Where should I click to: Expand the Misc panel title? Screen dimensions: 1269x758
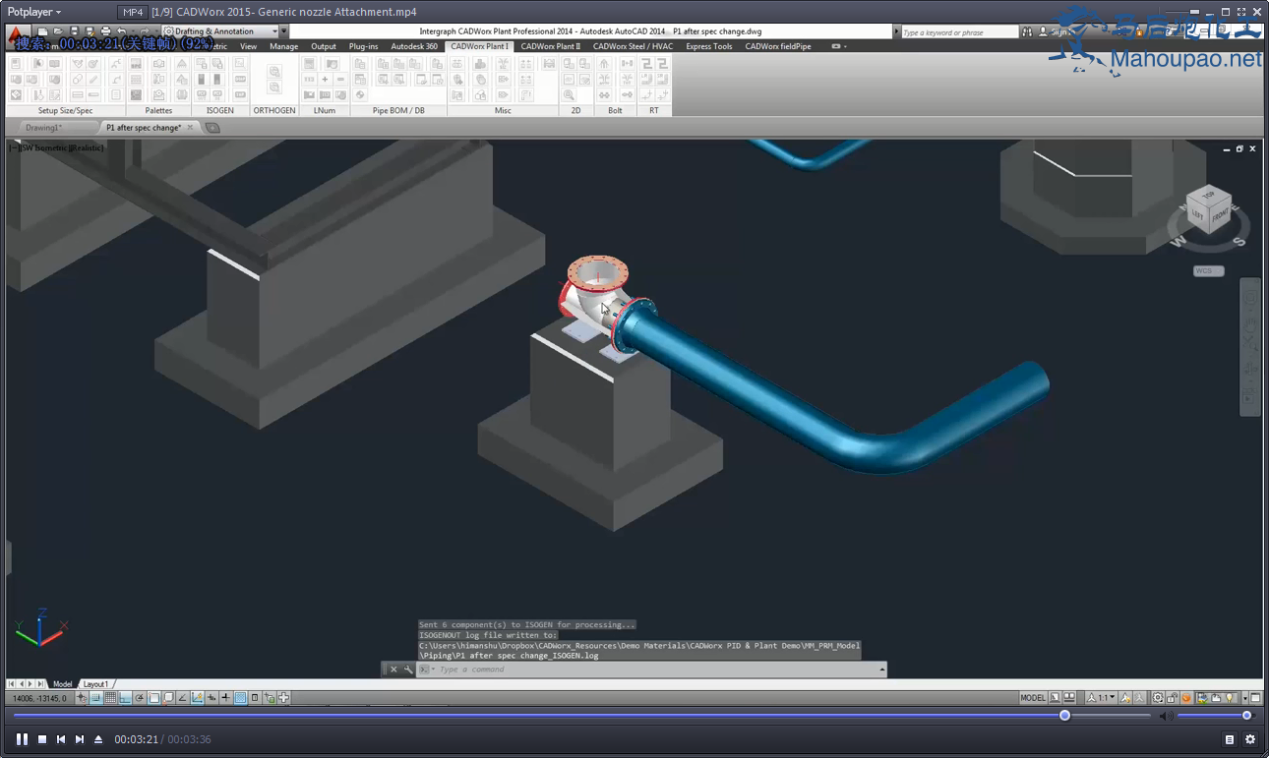(503, 110)
